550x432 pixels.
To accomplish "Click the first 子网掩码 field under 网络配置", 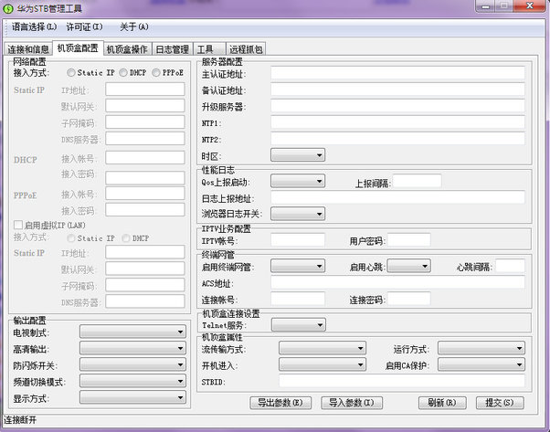I will (x=145, y=122).
